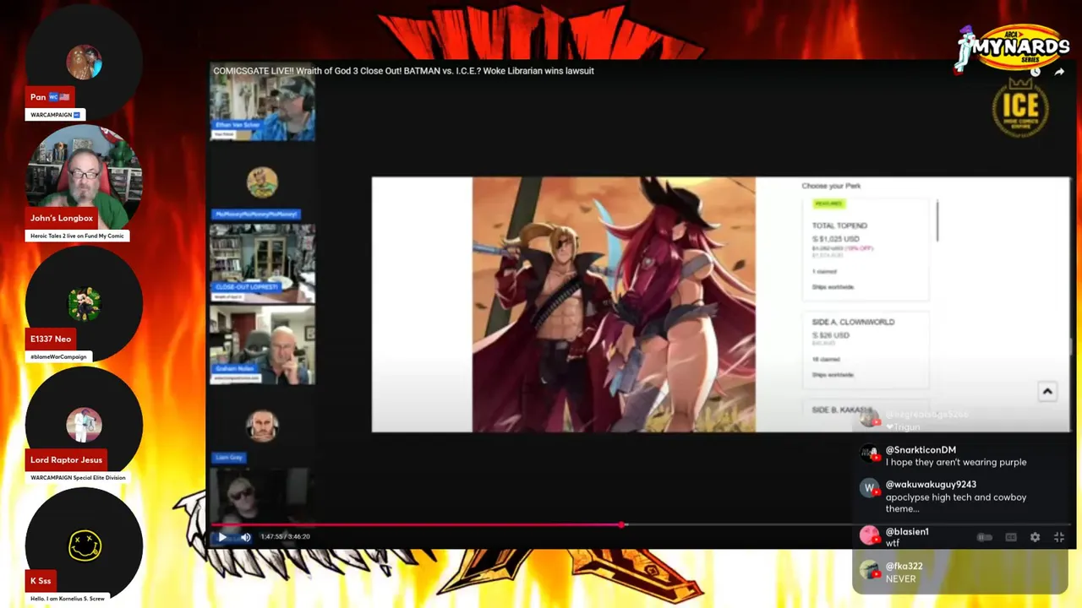The height and width of the screenshot is (608, 1082).
Task: Click the @wakuwakuguy9243 chat username
Action: pos(931,485)
